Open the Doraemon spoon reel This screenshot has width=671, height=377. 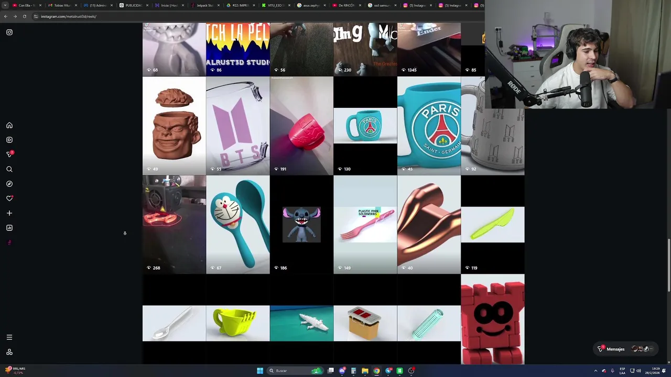coord(238,225)
